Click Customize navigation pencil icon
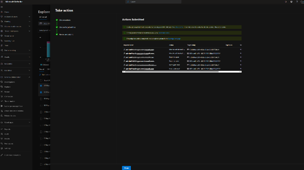Screen dimensions: 304x170 2,155
